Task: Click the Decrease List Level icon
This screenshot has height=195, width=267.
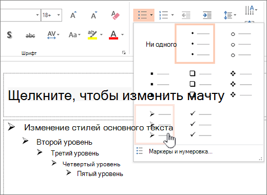Action: [x=186, y=15]
